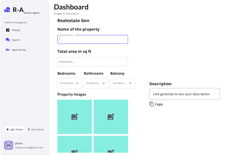Expand the No.of balcony dropdown

123,83
